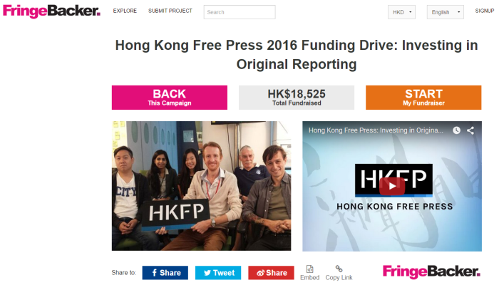This screenshot has width=499, height=285.
Task: Share campaign on Weibo red button
Action: click(271, 273)
